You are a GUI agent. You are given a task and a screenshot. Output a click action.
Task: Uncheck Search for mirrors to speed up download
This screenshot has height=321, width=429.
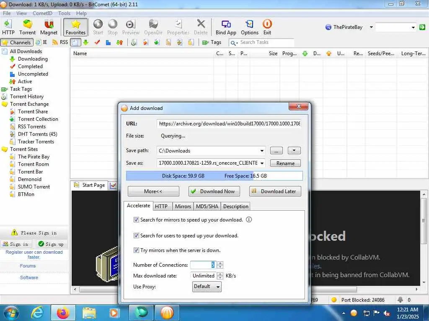(136, 220)
